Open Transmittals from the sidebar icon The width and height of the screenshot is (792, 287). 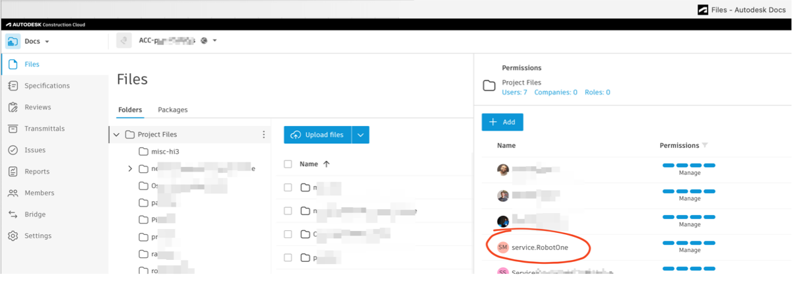click(13, 129)
